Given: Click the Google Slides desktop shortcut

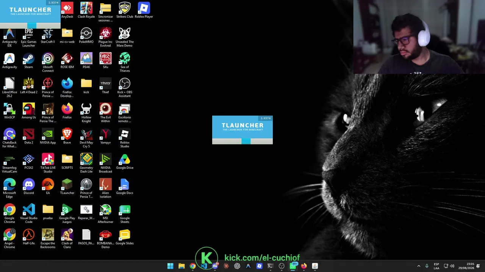Looking at the screenshot, I should [x=125, y=237].
